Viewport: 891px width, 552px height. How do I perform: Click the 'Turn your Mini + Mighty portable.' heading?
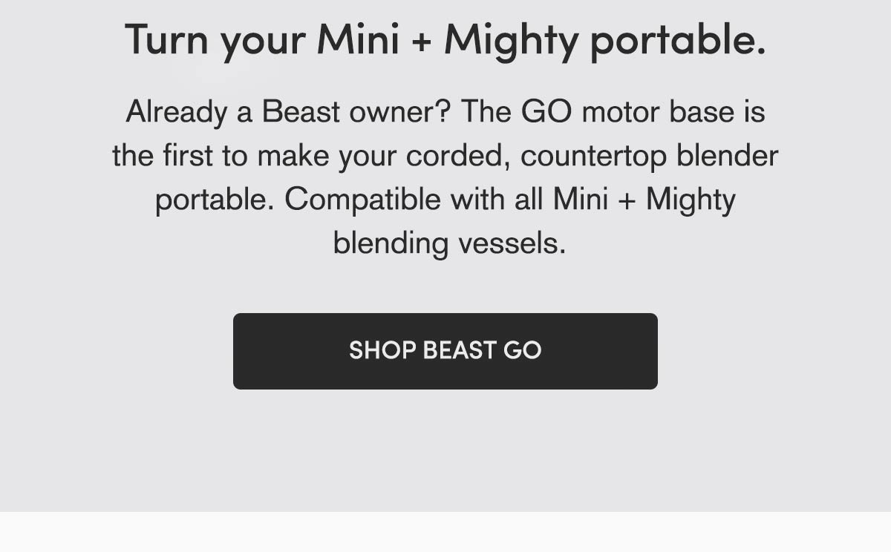point(445,40)
